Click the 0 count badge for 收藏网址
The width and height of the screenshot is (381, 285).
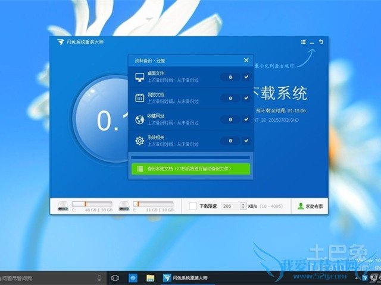point(230,119)
